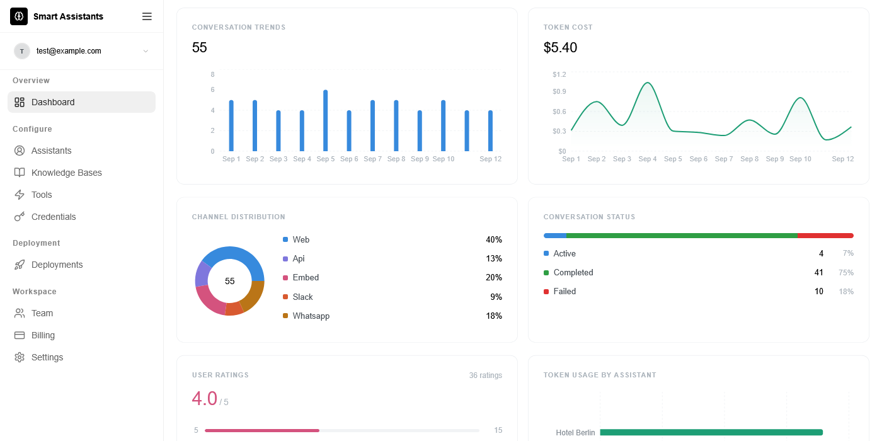The image size is (877, 441).
Task: Click the Embed 20% percentage value
Action: tap(494, 277)
